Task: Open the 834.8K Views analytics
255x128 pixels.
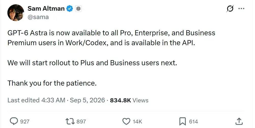Action: 129,100
